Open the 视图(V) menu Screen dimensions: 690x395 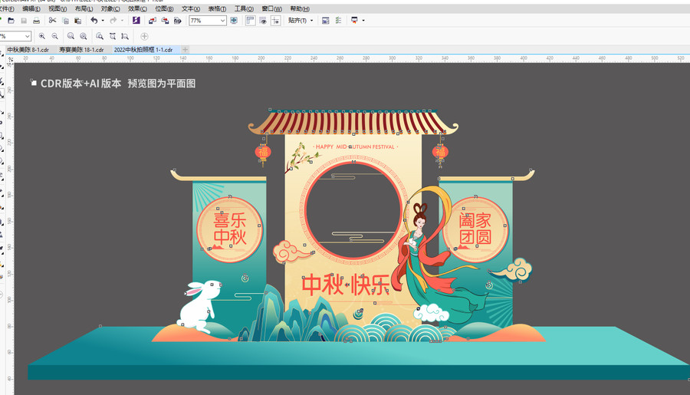58,8
